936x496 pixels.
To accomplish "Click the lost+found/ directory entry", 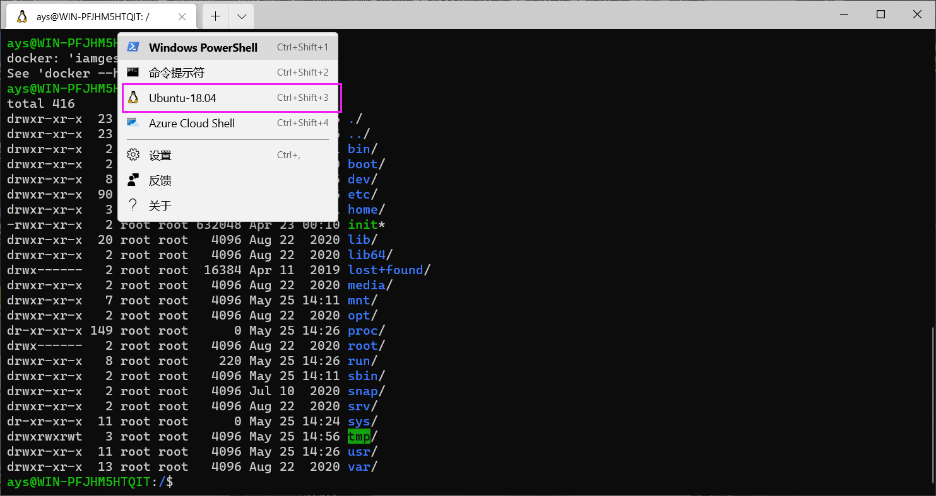I will pos(389,270).
